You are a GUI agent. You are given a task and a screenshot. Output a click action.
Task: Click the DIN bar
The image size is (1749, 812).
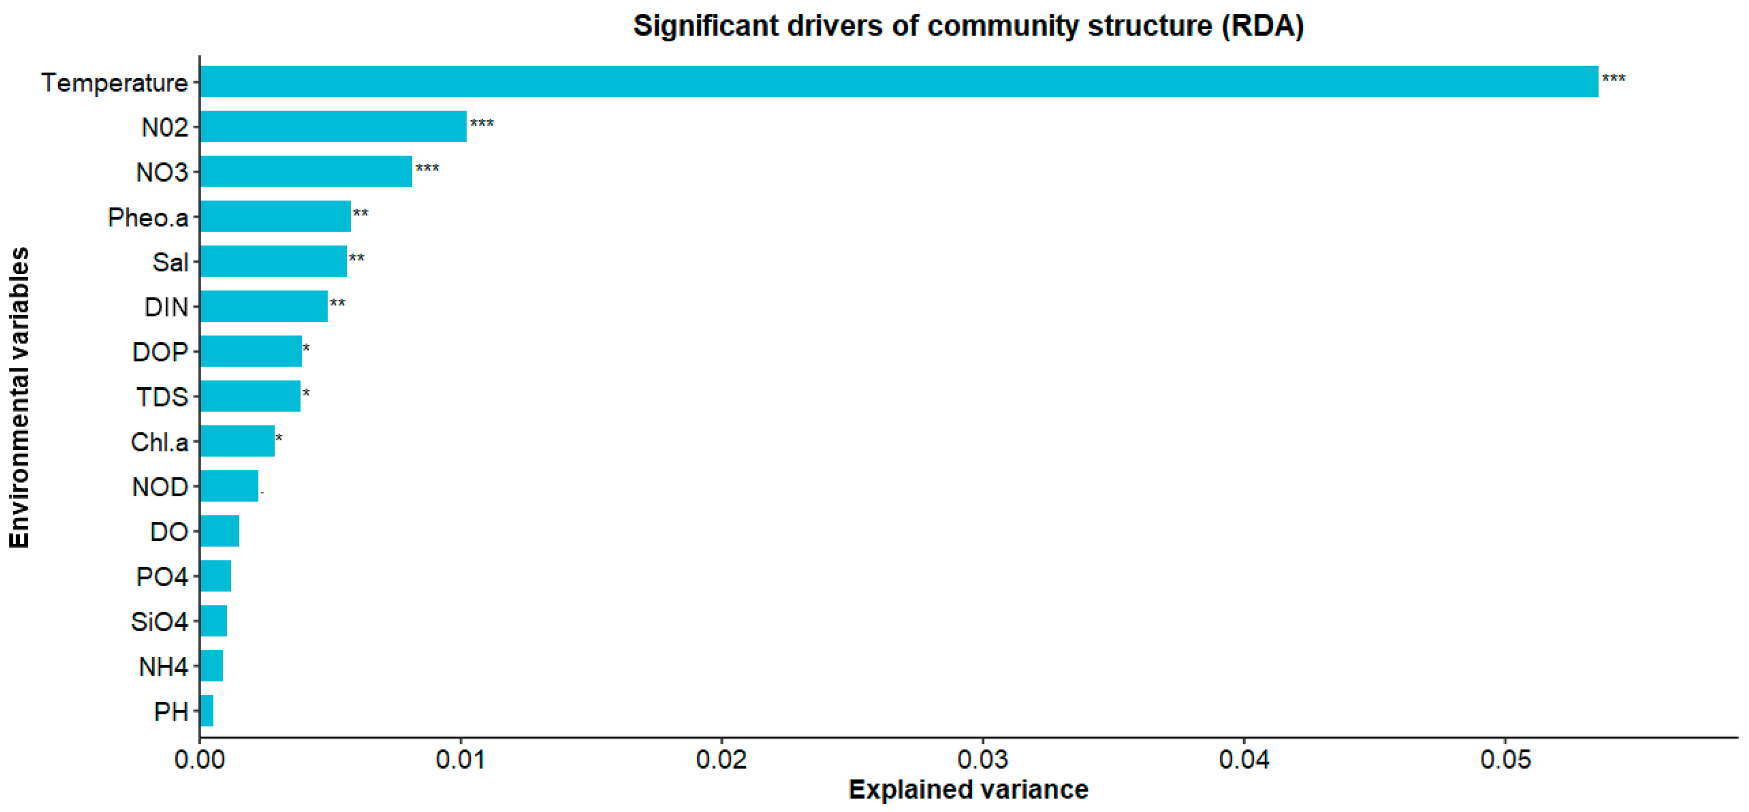(264, 306)
